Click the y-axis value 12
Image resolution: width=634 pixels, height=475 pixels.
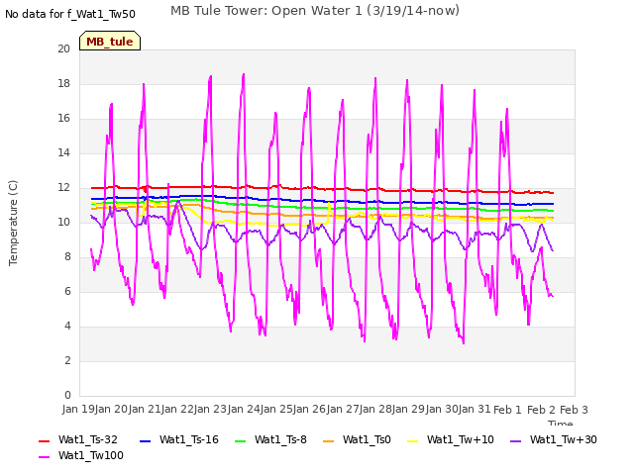point(63,187)
